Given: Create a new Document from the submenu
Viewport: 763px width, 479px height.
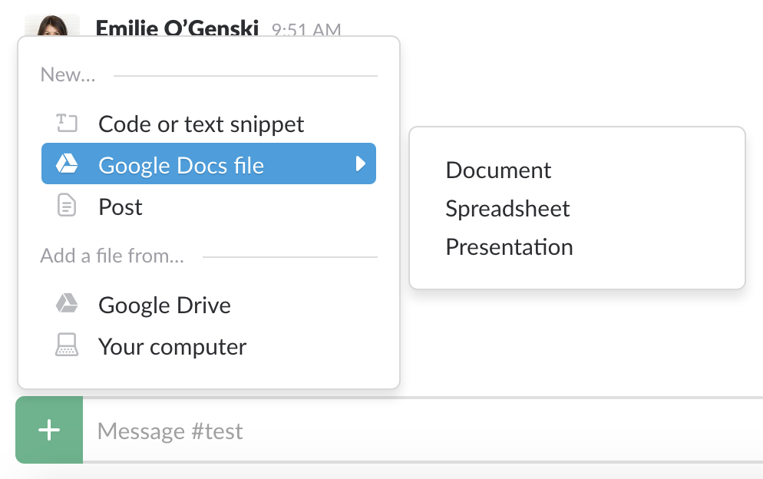Looking at the screenshot, I should point(498,170).
